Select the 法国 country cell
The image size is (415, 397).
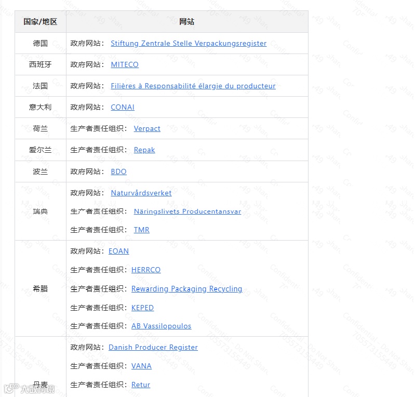pos(40,86)
